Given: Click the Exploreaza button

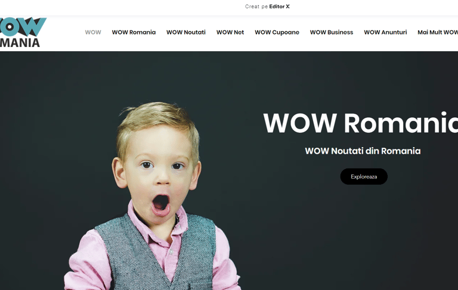Looking at the screenshot, I should pyautogui.click(x=364, y=176).
